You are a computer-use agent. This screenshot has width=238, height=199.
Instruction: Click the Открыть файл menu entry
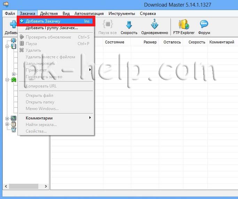coord(56,96)
